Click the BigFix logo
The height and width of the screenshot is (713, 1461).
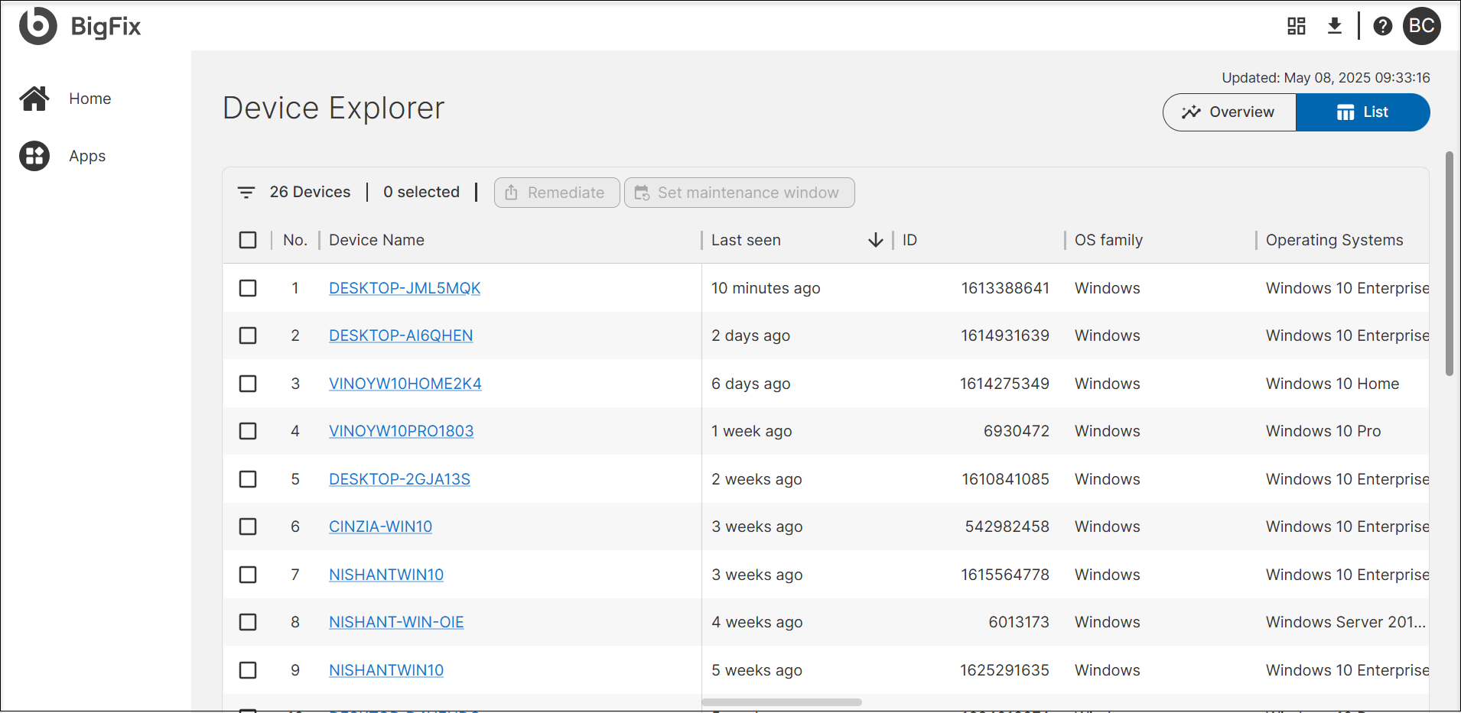coord(80,25)
